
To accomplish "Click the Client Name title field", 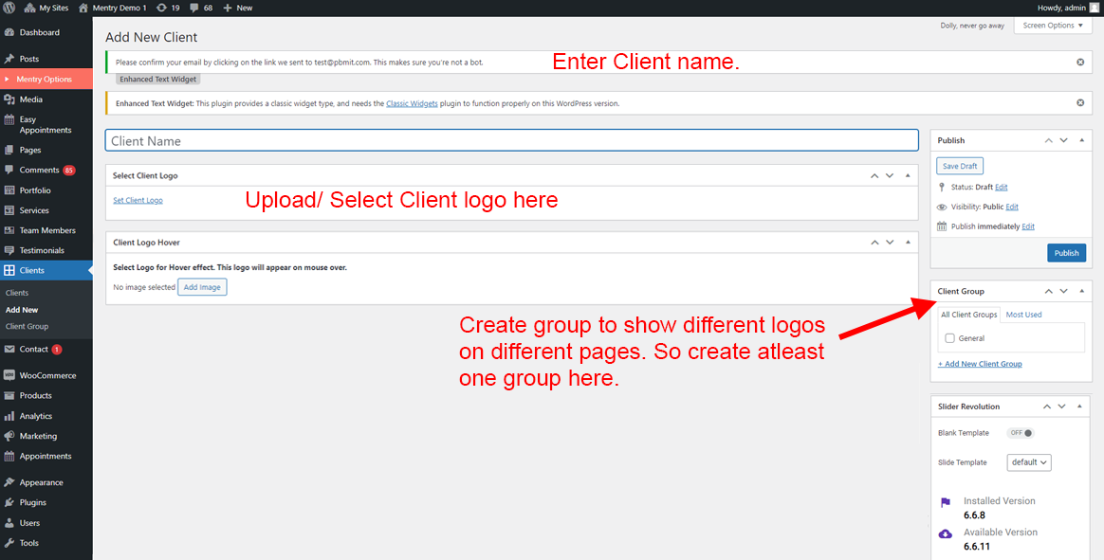I will (x=511, y=141).
